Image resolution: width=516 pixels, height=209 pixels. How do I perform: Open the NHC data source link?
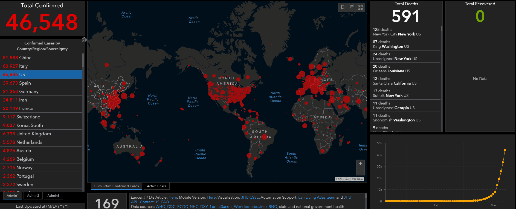194,207
